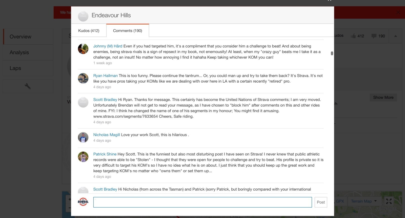
Task: Click Patrick Shine's avatar photo
Action: 83,157
